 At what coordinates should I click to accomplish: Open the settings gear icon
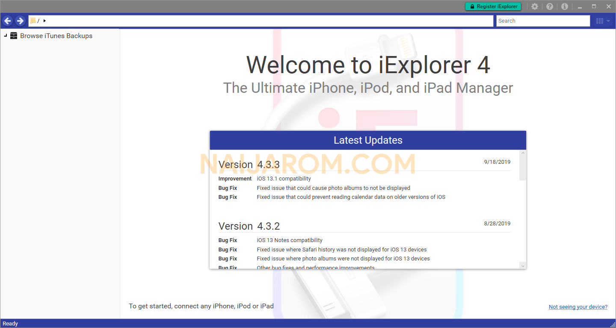click(x=535, y=6)
